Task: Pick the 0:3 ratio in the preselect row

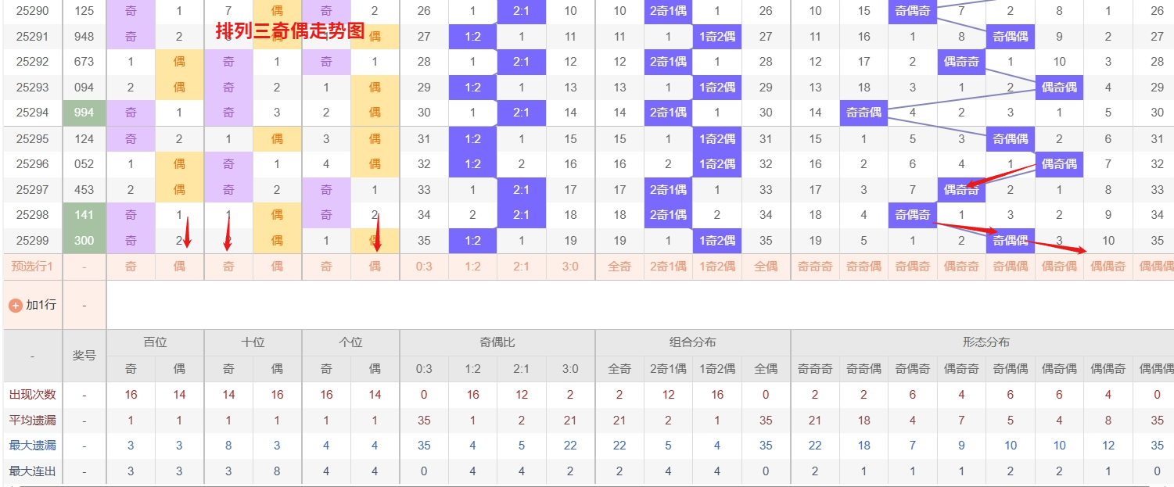Action: [x=424, y=267]
